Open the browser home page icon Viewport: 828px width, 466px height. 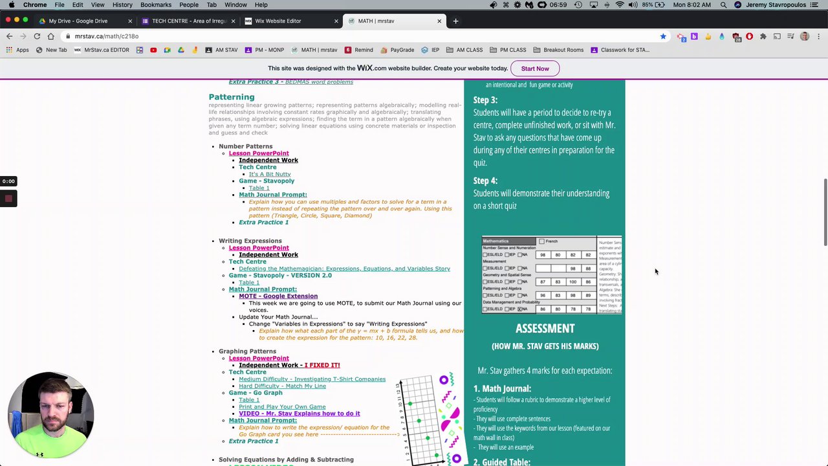pos(51,36)
